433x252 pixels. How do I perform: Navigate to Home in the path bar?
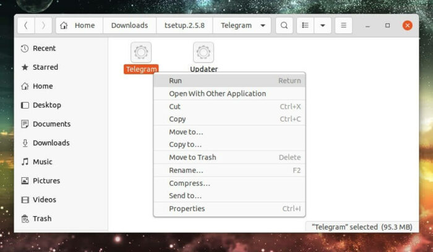[79, 25]
